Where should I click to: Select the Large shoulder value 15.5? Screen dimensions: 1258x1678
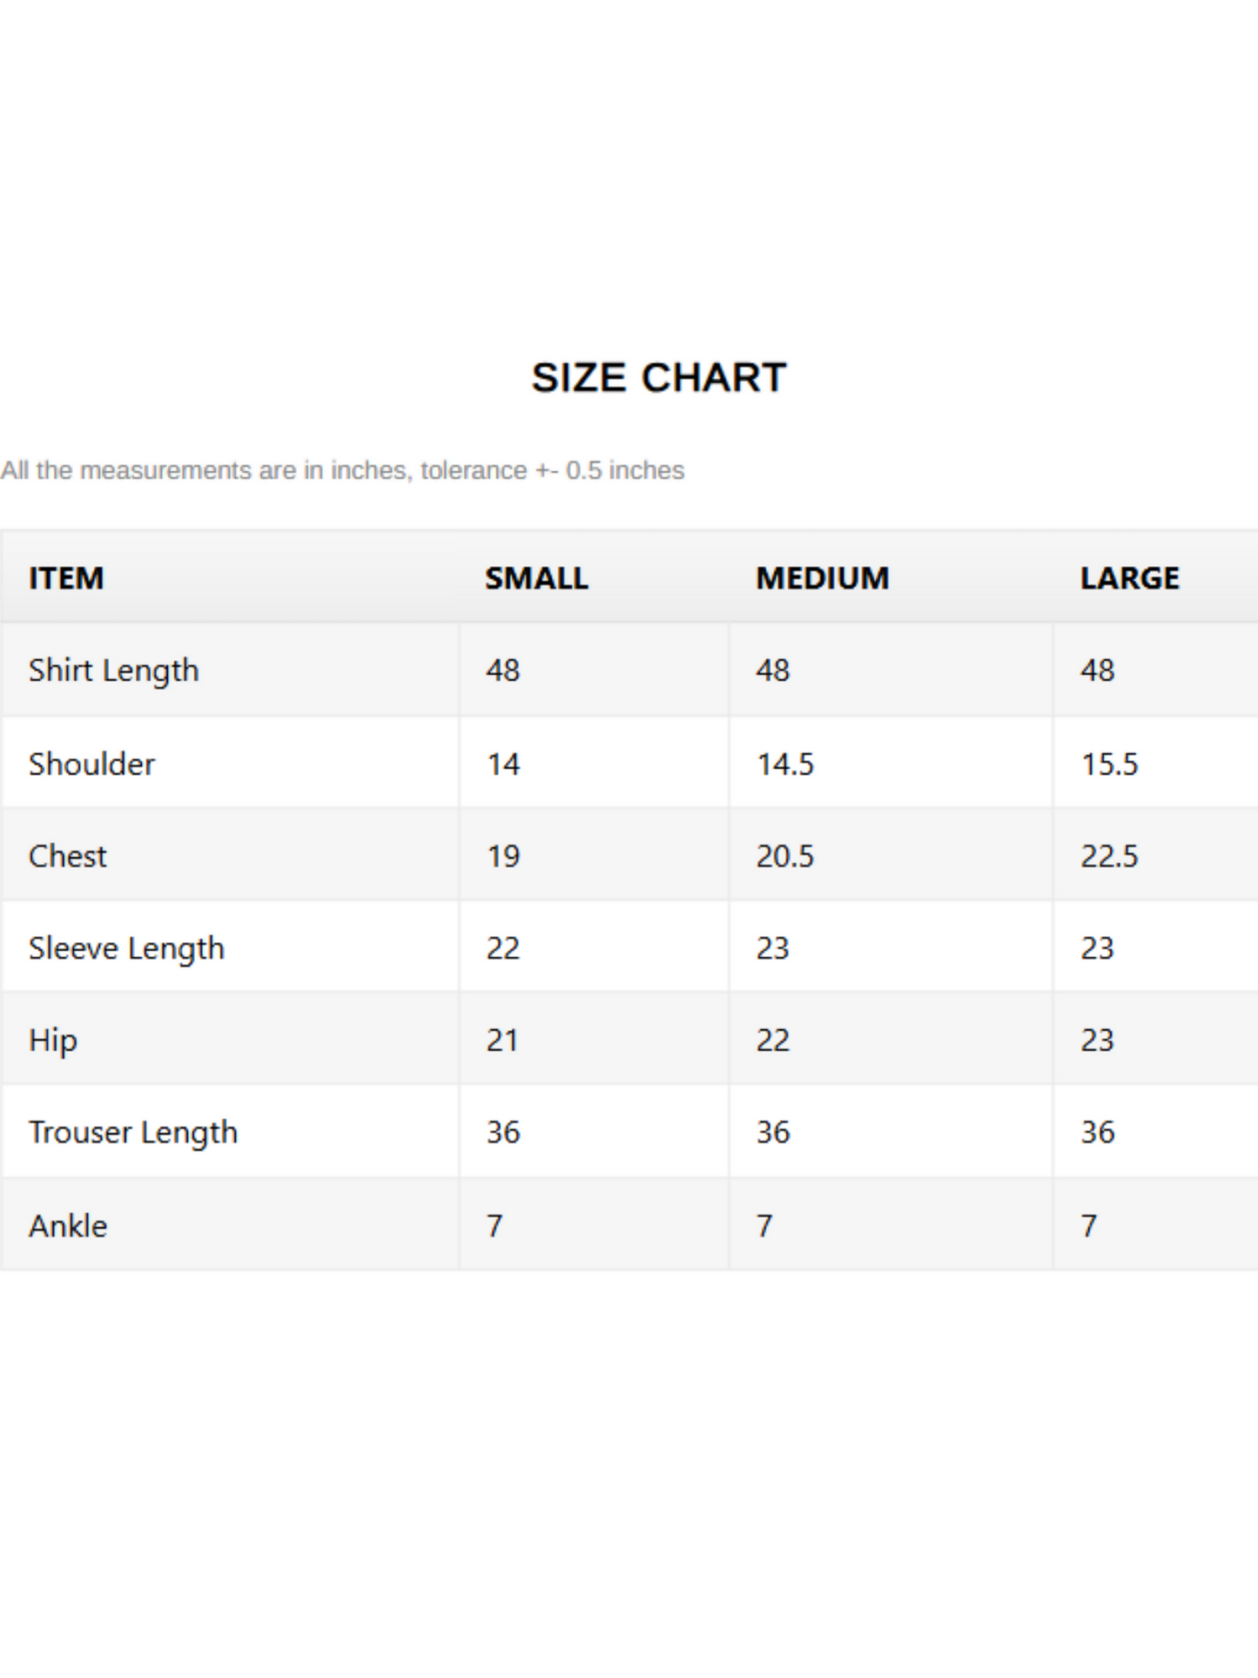coord(1109,765)
